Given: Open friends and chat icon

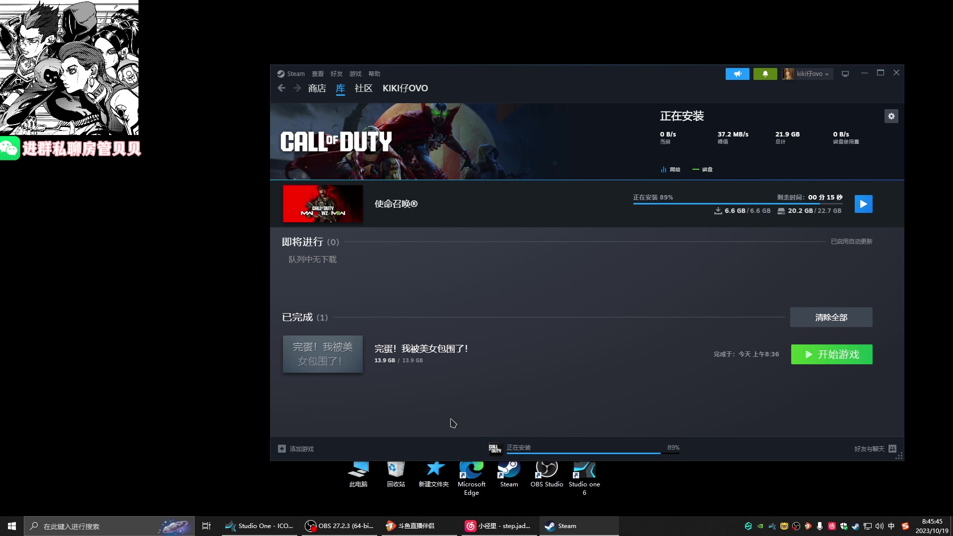Looking at the screenshot, I should coord(892,449).
